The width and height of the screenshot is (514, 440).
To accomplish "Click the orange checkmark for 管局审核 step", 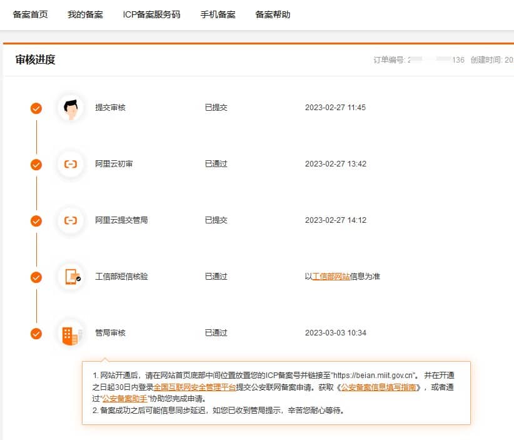I will pyautogui.click(x=36, y=334).
